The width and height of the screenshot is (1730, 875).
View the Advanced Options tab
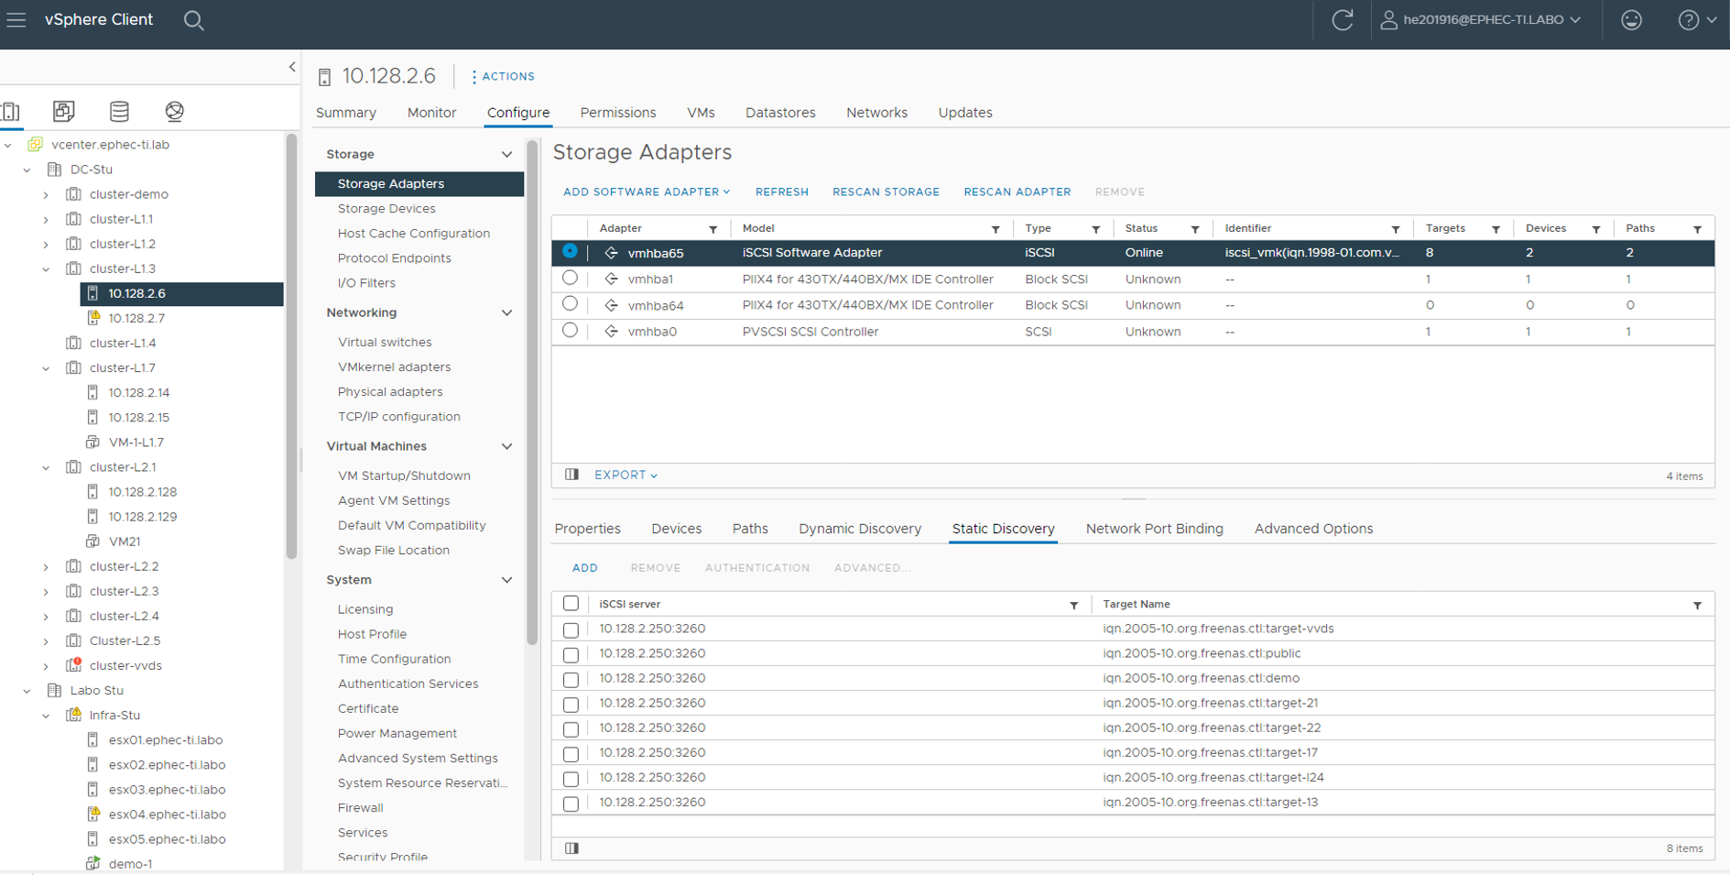click(1313, 529)
